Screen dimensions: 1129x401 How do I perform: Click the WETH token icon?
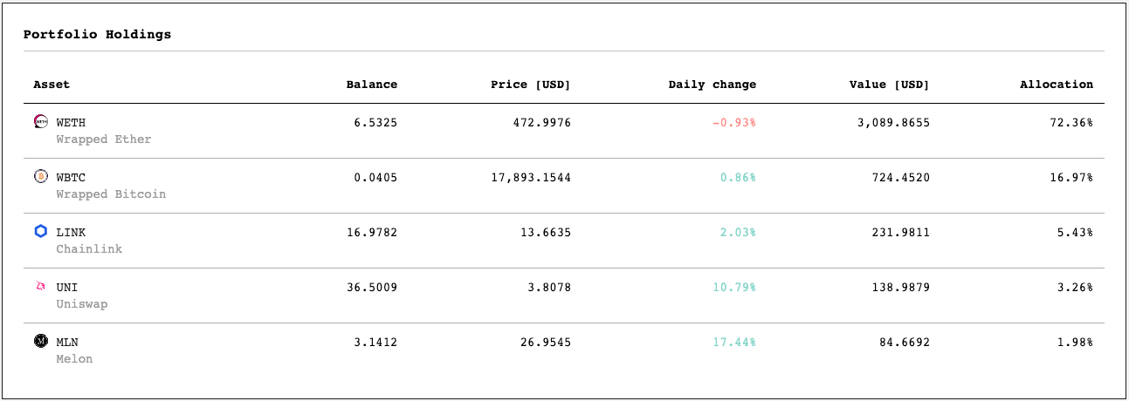click(40, 122)
